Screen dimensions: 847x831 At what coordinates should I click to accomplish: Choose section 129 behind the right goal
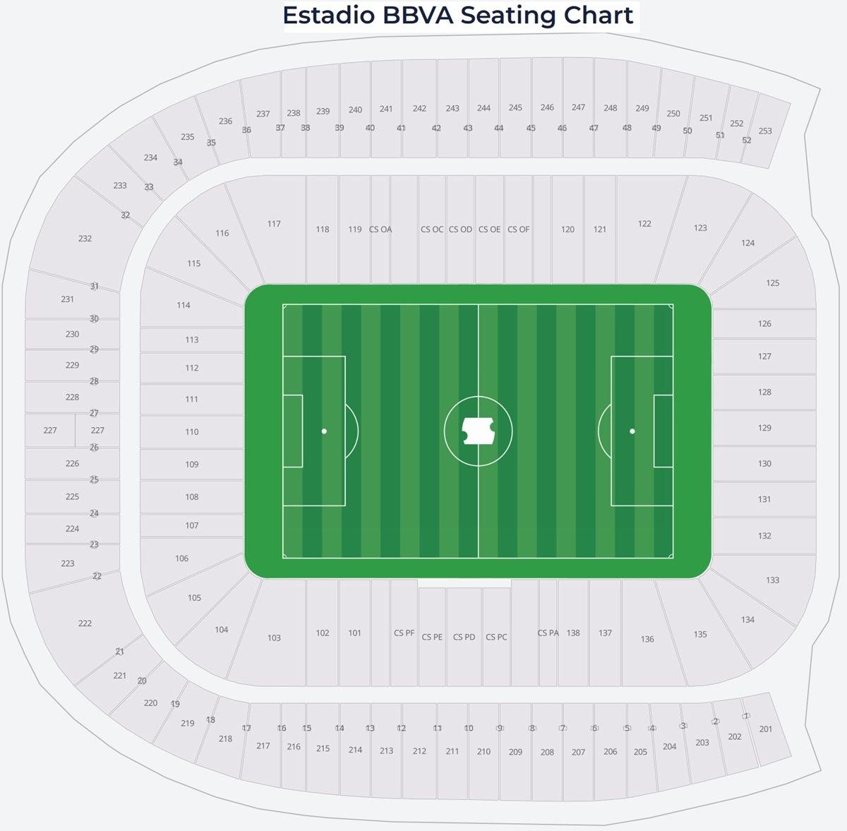coord(764,428)
